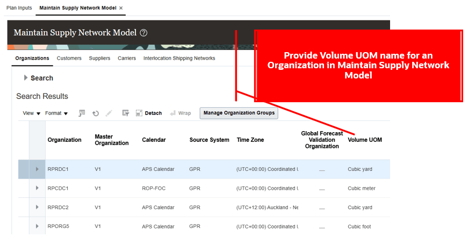Viewport: 468px width, 244px height.
Task: Click the Calendar column header
Action: [x=154, y=140]
